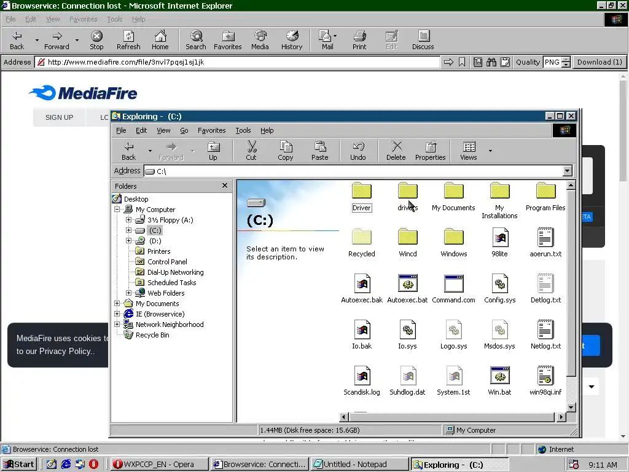Open the Explorer address bar dropdown
629x472 pixels.
click(x=567, y=171)
